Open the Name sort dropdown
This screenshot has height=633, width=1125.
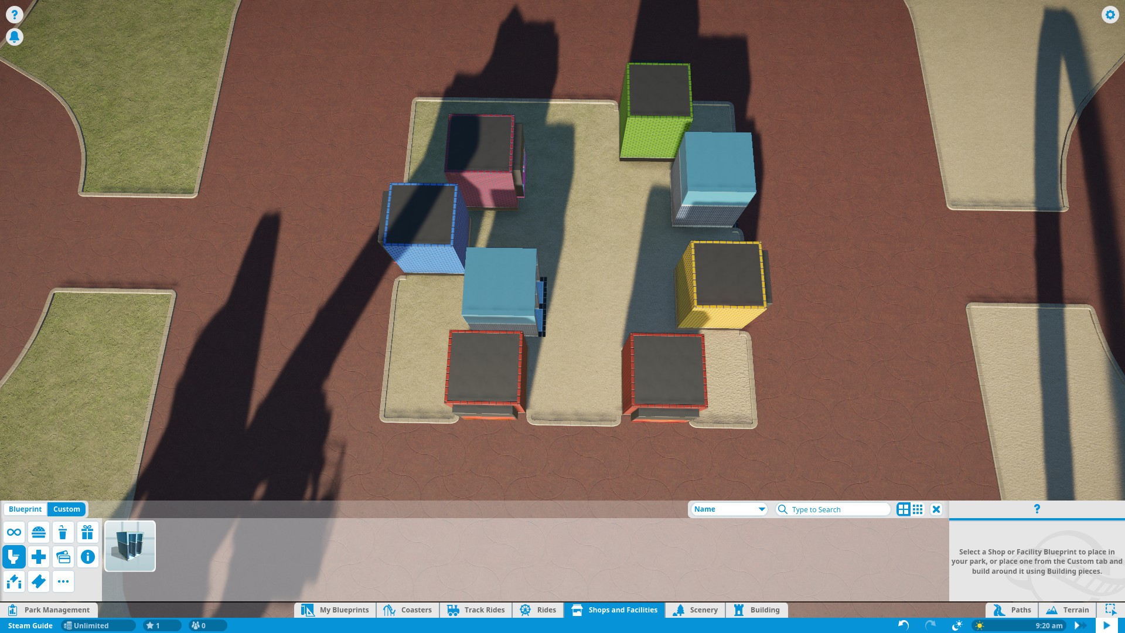pyautogui.click(x=729, y=509)
